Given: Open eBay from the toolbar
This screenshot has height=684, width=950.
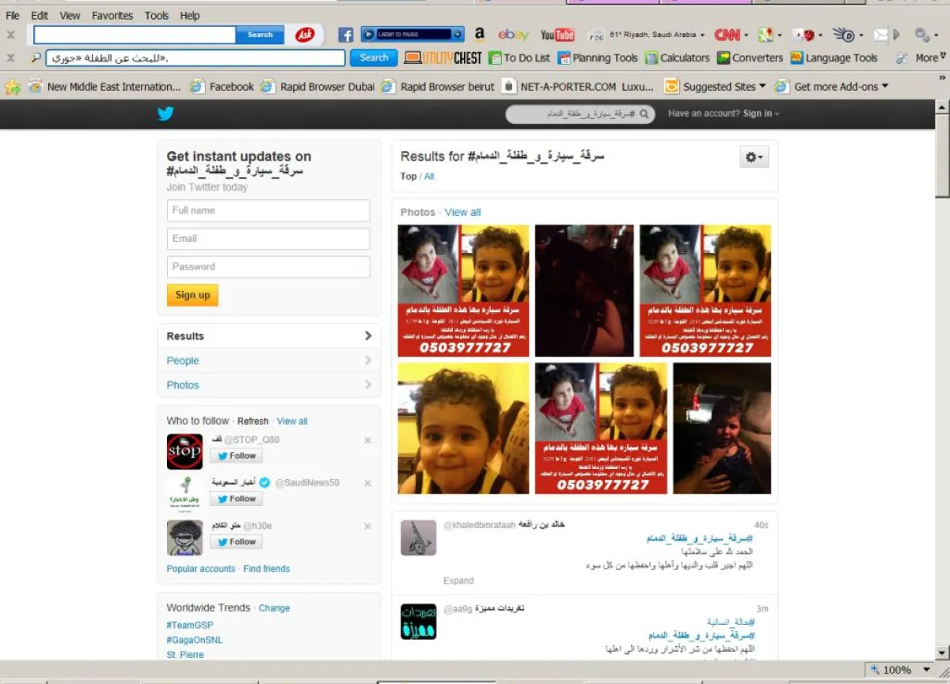Looking at the screenshot, I should click(x=513, y=35).
